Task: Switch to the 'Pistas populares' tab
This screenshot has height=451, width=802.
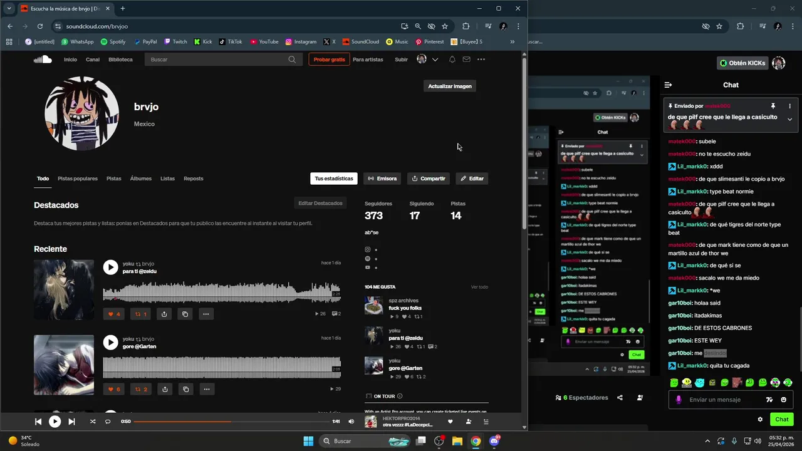Action: tap(78, 179)
